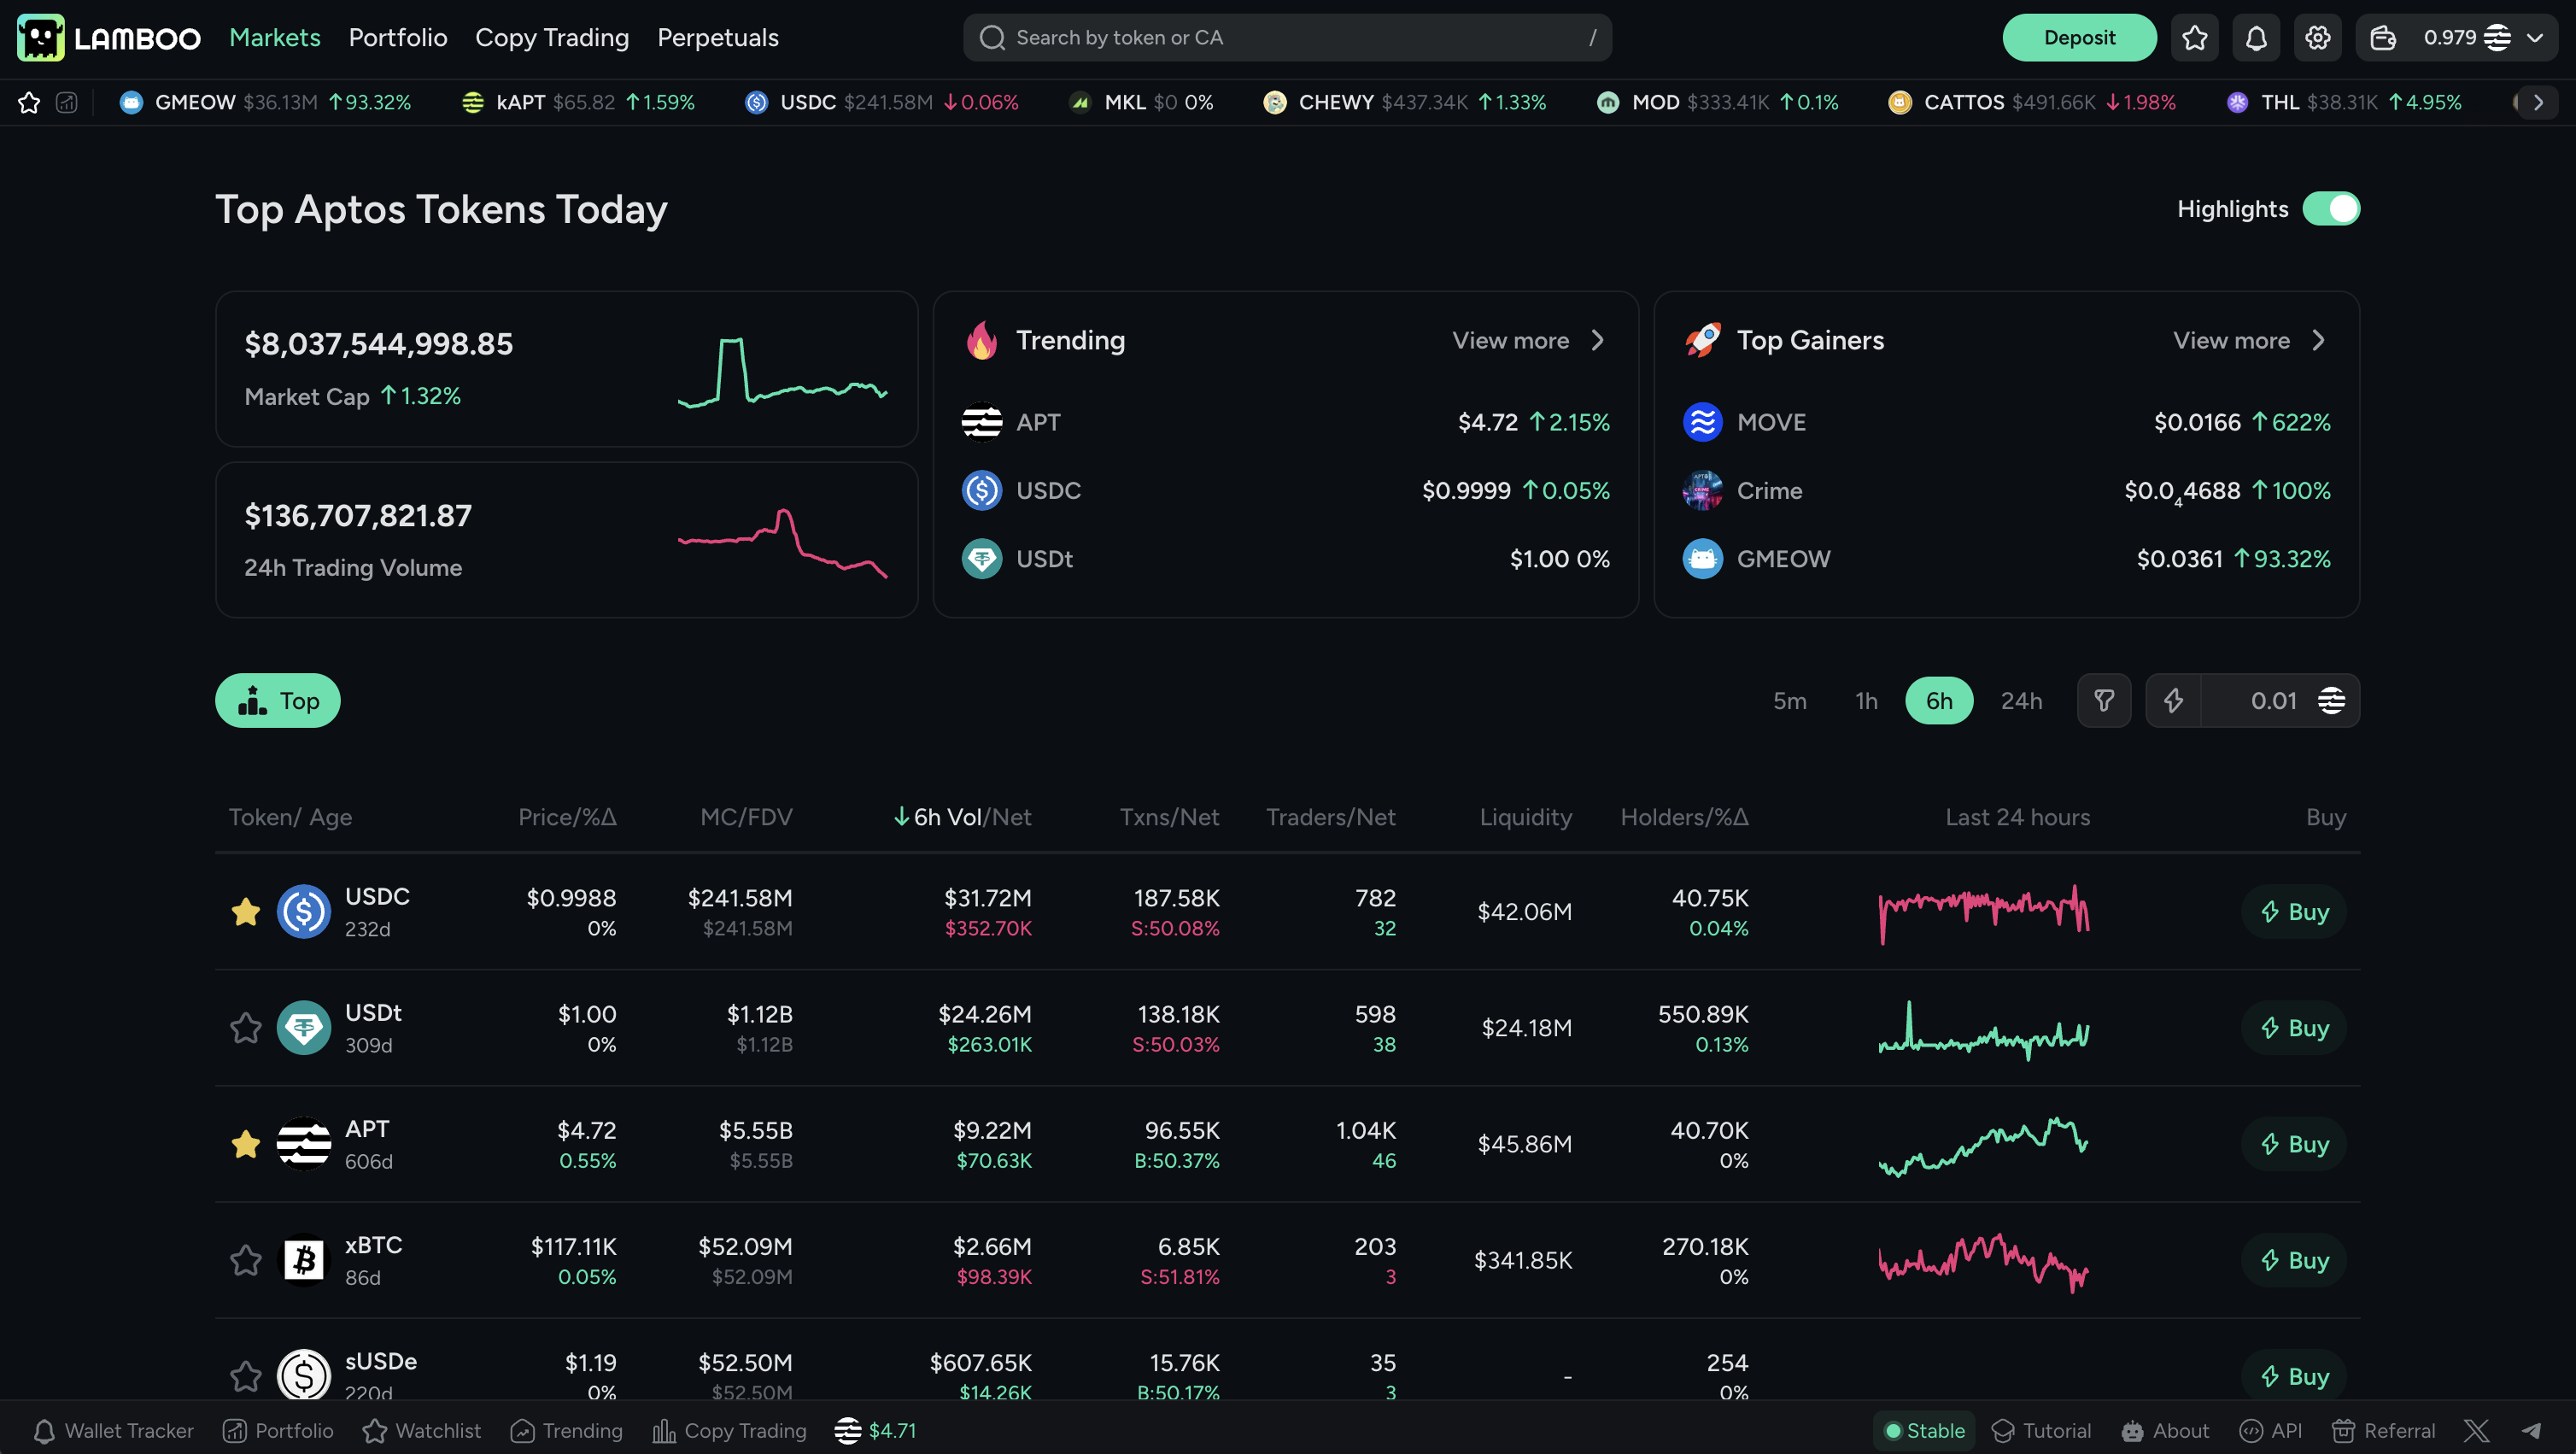
Task: Click chart icon in ticker bar
Action: (66, 102)
